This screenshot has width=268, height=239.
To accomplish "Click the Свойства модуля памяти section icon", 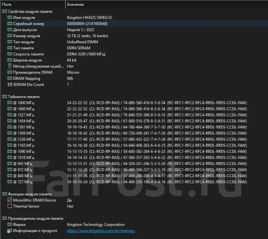I will (x=5, y=11).
